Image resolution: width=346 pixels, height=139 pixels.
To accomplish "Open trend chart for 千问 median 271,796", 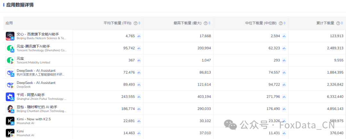I will click(x=284, y=97).
